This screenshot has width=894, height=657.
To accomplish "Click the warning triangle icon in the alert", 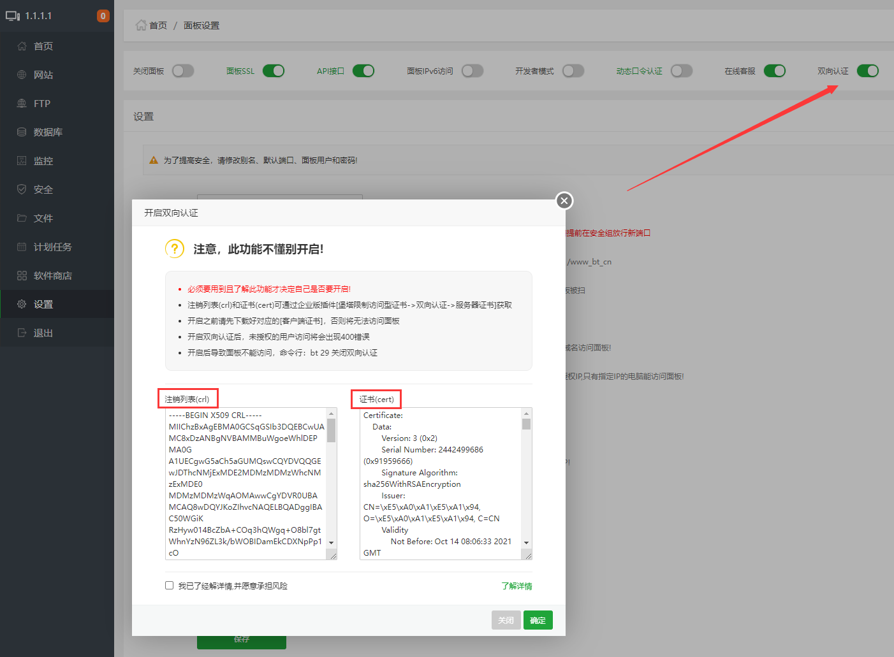I will tap(154, 161).
